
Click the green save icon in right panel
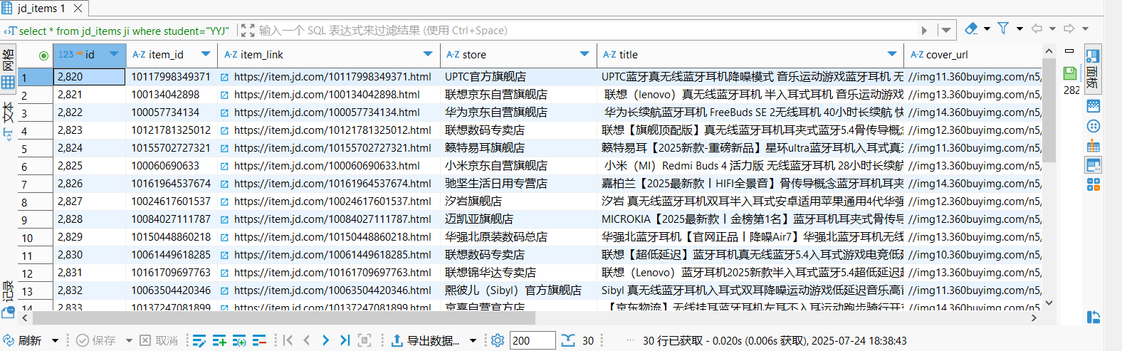click(x=1069, y=73)
